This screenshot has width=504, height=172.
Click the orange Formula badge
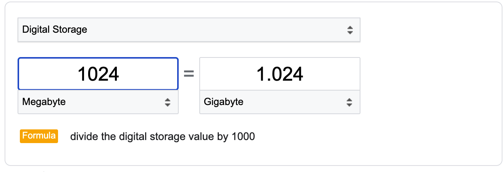pyautogui.click(x=39, y=136)
